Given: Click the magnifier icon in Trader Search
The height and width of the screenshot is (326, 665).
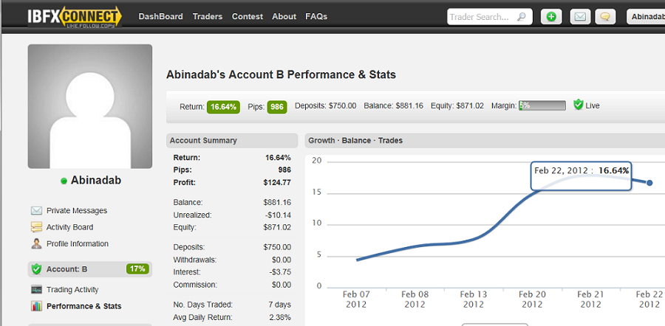Looking at the screenshot, I should point(522,16).
